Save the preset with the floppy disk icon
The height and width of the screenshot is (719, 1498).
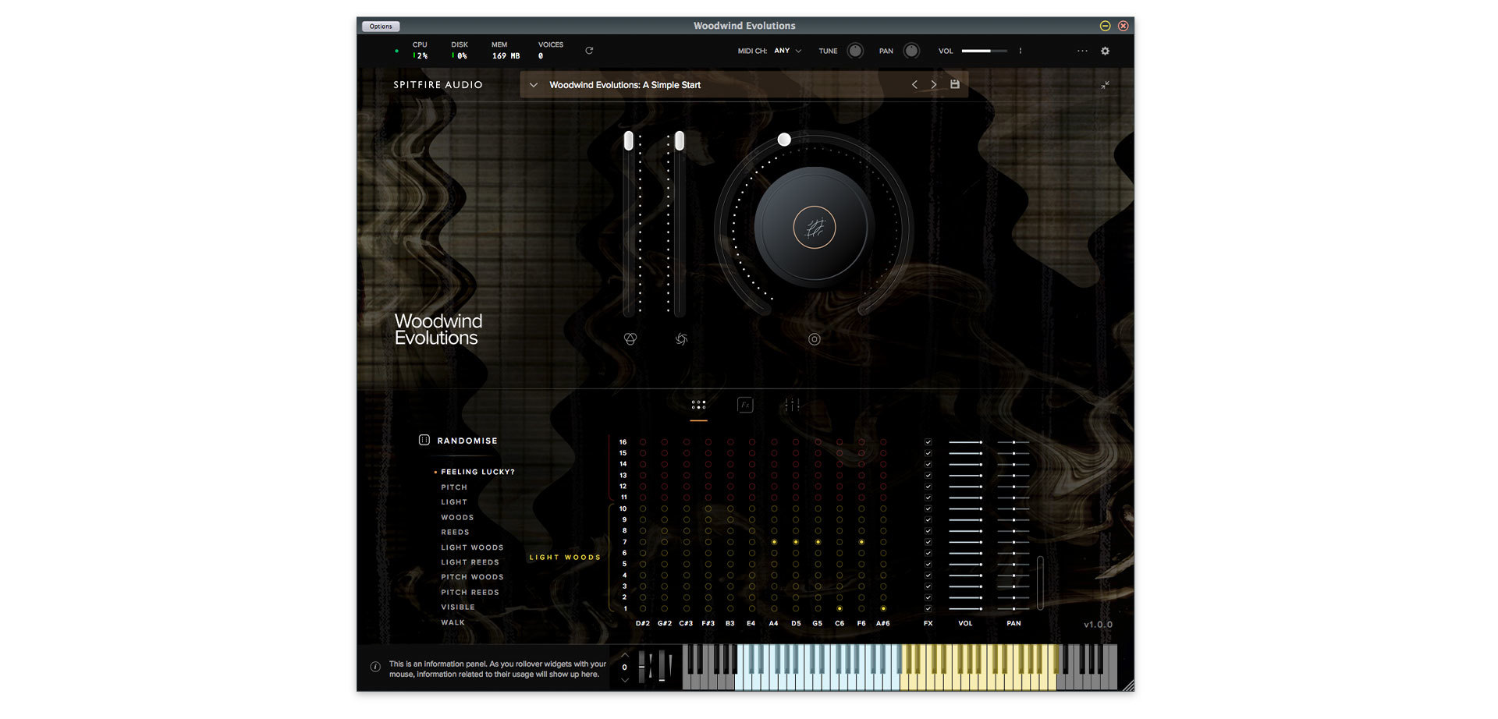(954, 84)
